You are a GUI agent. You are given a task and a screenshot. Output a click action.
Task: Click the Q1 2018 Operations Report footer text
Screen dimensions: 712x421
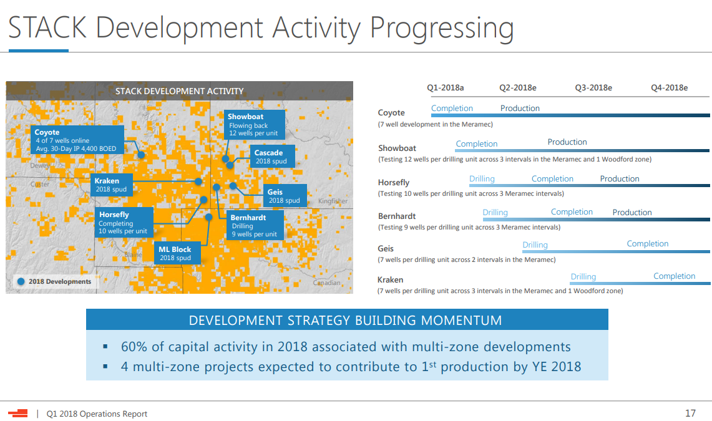tap(97, 414)
